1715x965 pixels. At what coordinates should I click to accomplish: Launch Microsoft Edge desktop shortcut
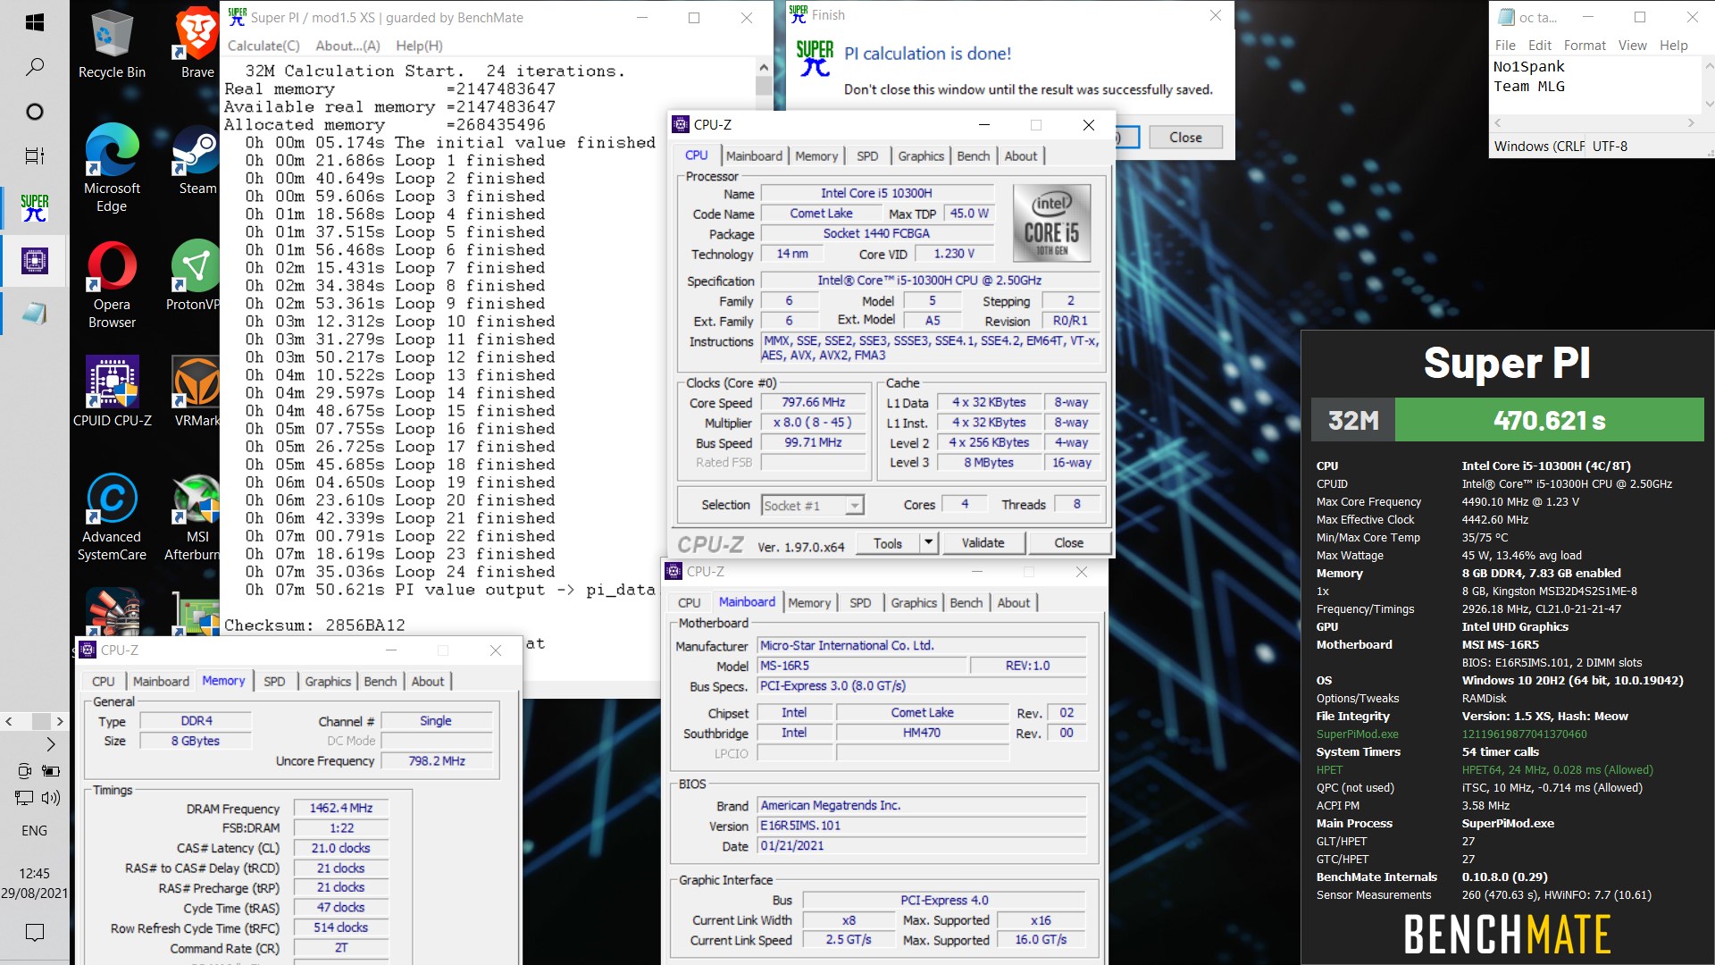pyautogui.click(x=112, y=167)
